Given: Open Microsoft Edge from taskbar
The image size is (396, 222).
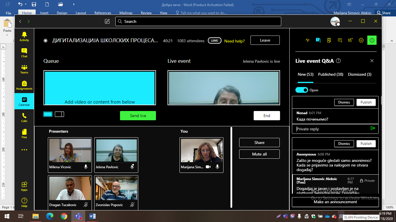Looking at the screenshot, I should tap(50, 216).
